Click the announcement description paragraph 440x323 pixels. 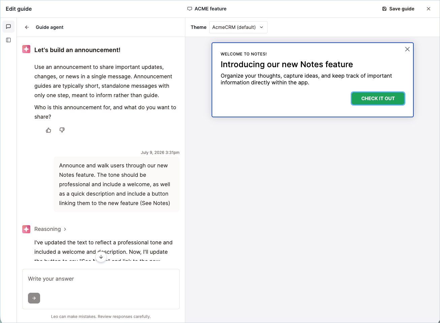tap(306, 79)
